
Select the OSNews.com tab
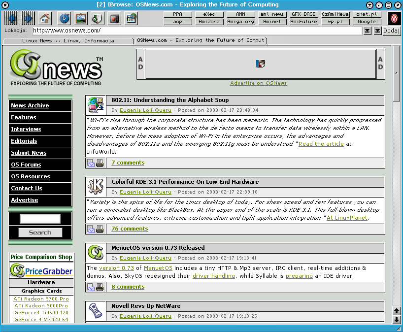coord(201,40)
